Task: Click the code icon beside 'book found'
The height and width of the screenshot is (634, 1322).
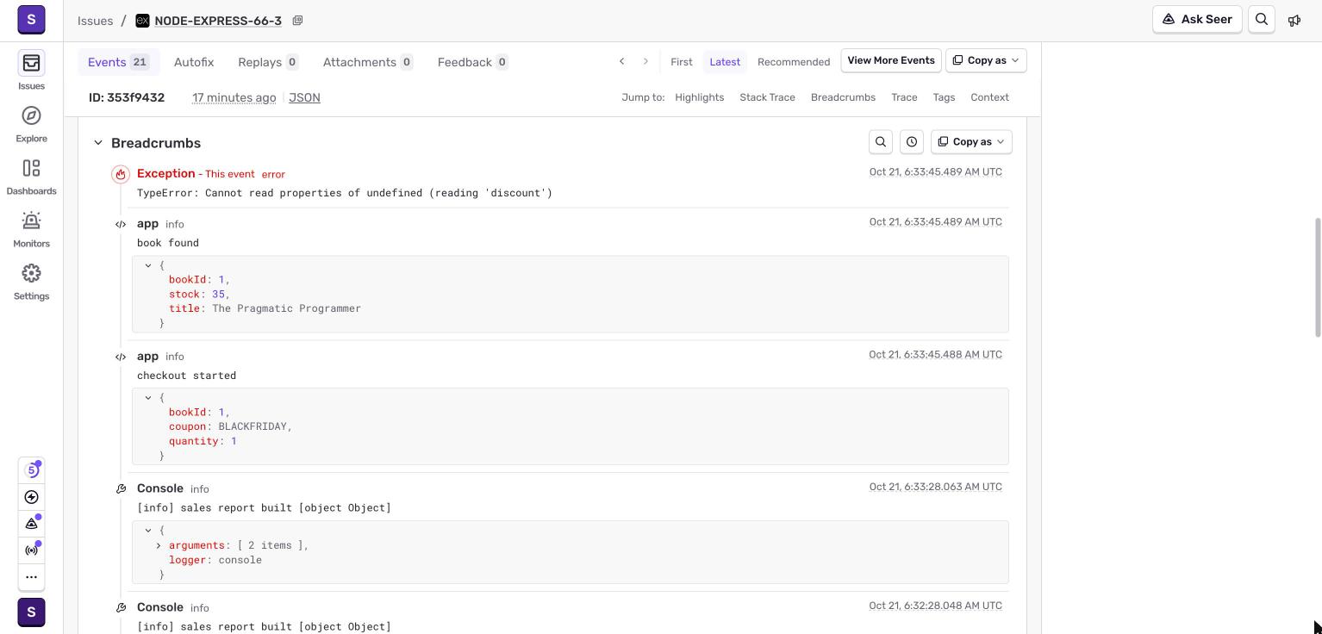Action: click(x=121, y=224)
